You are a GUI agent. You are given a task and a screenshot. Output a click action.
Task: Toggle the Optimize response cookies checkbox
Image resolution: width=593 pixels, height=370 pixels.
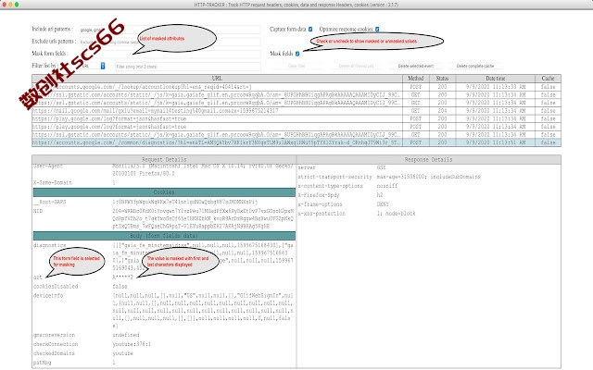click(x=377, y=29)
